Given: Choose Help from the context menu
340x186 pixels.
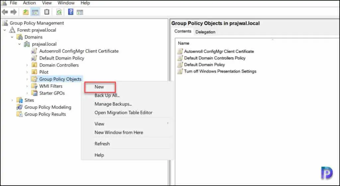Looking at the screenshot, I should pyautogui.click(x=127, y=155).
